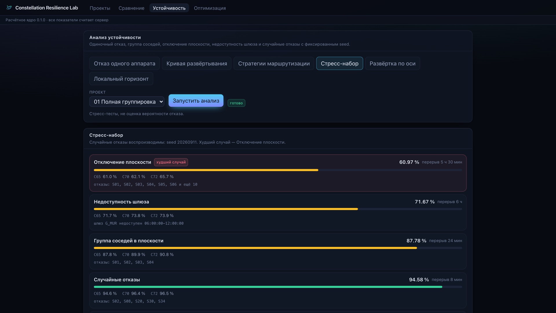Click the C70 73.8 % metric
This screenshot has height=313, width=556.
tap(134, 216)
